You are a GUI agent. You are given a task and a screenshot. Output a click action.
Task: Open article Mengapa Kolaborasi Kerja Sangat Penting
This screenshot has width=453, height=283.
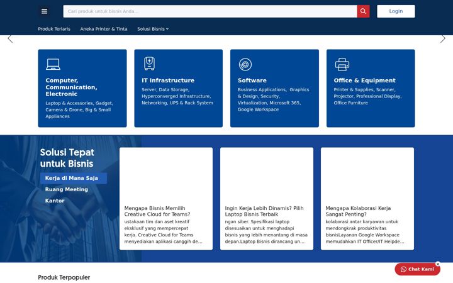(358, 211)
